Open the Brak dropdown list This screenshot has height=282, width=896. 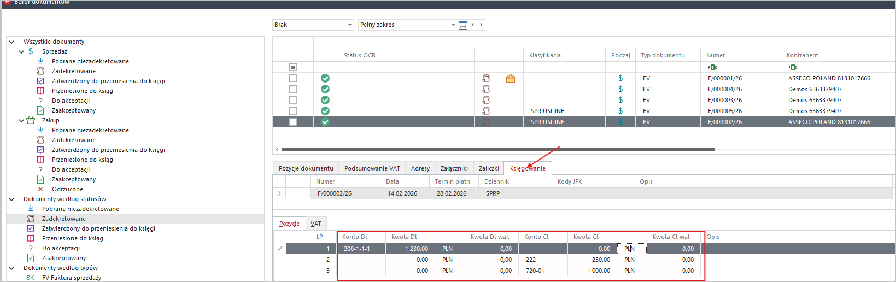pos(350,25)
